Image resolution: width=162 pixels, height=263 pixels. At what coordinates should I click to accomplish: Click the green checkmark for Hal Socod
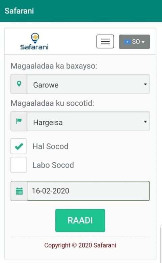pos(19,146)
